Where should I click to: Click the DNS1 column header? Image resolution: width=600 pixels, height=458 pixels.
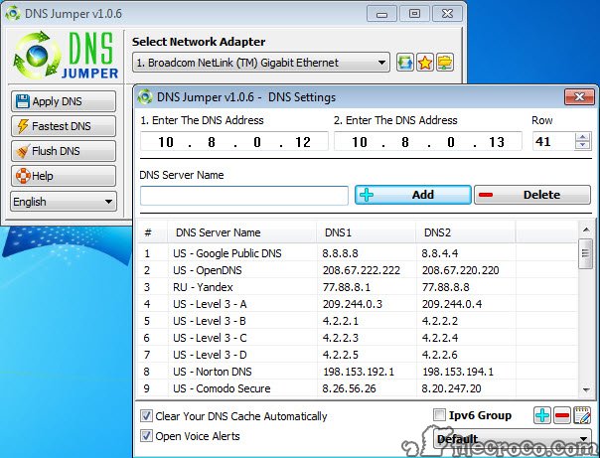pyautogui.click(x=367, y=232)
